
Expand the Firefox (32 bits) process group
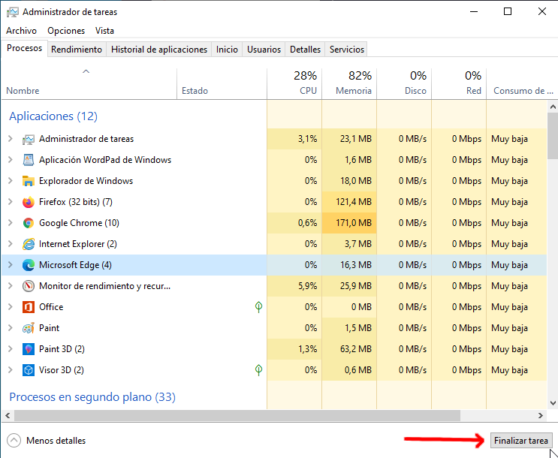[x=11, y=202]
